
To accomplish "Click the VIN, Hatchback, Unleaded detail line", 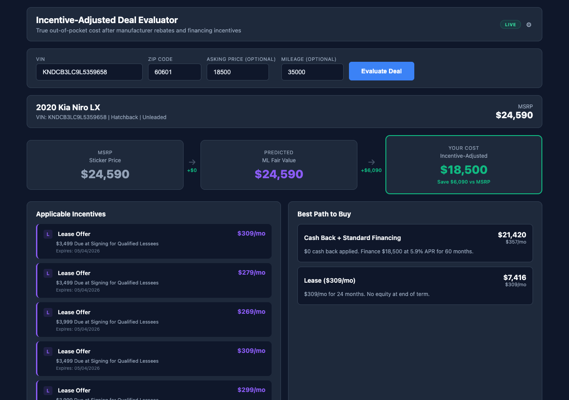I will point(101,117).
